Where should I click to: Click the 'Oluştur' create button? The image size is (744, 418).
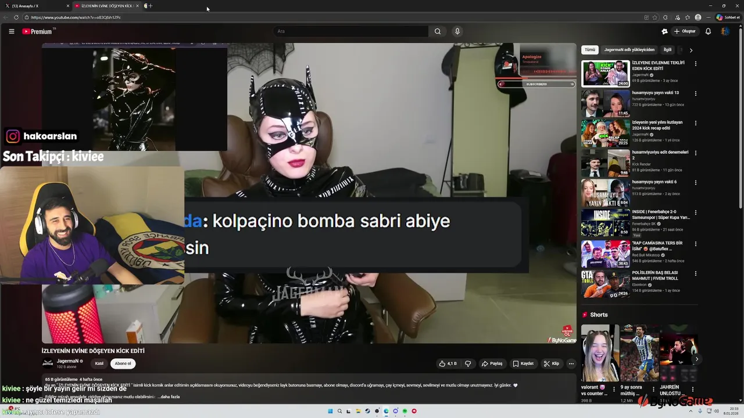[x=685, y=31]
